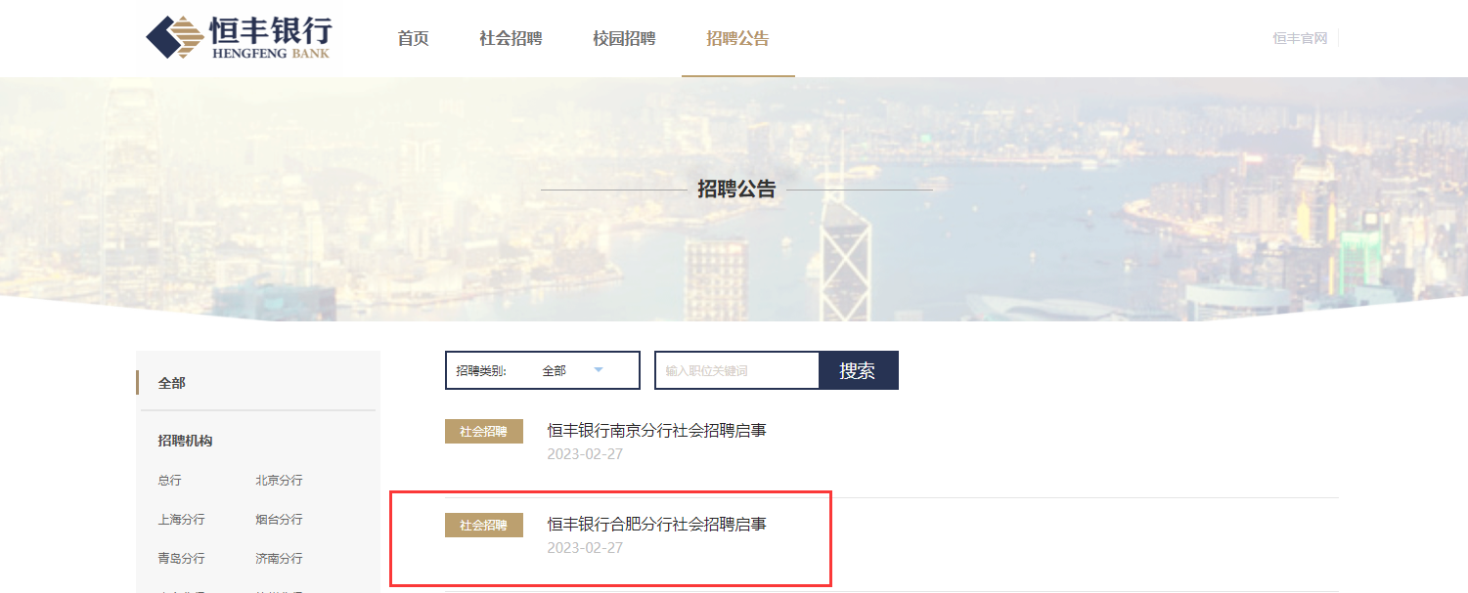Filter by 总行
1468x593 pixels.
click(169, 481)
